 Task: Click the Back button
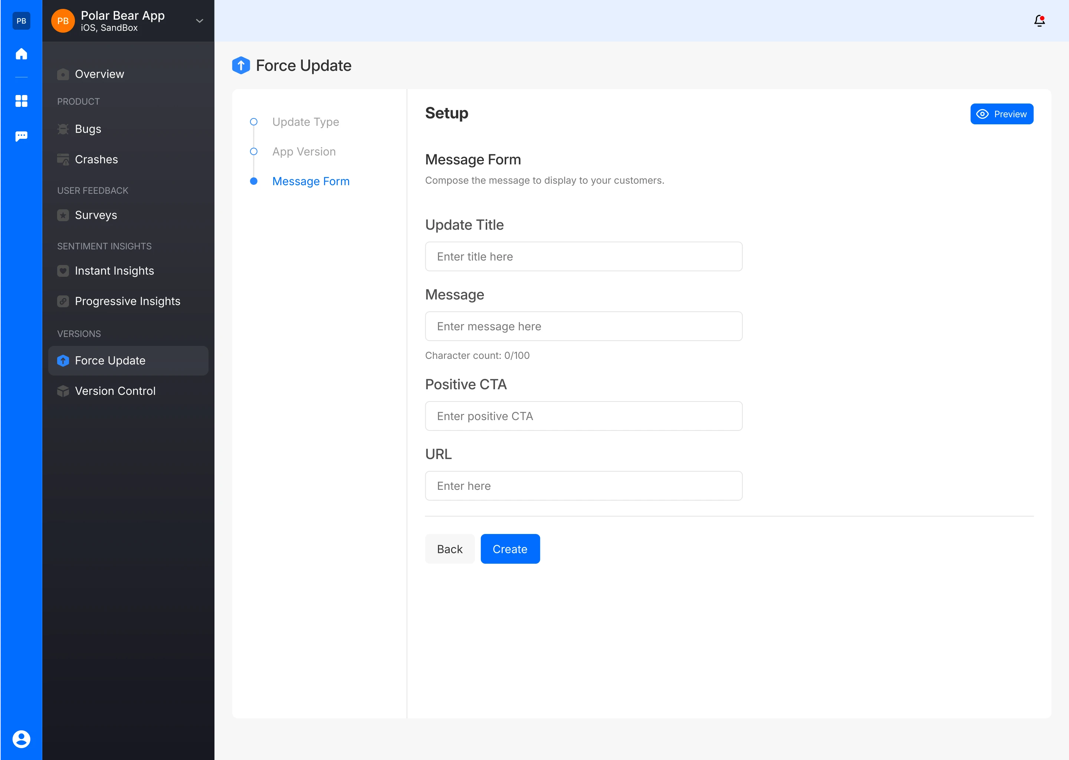tap(449, 549)
